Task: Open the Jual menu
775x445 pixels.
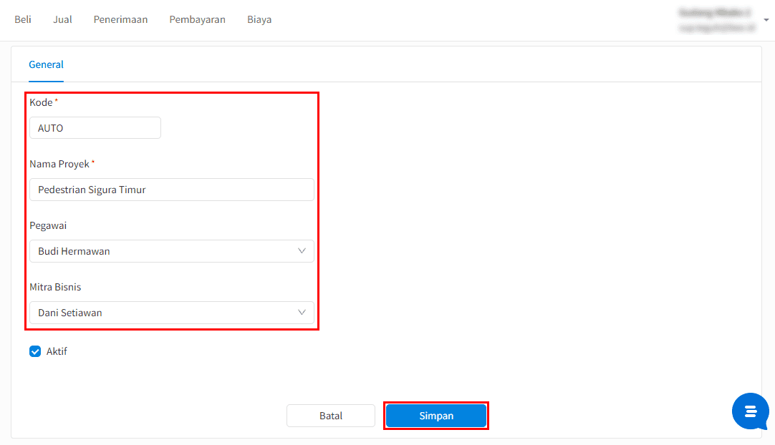Action: coord(63,19)
